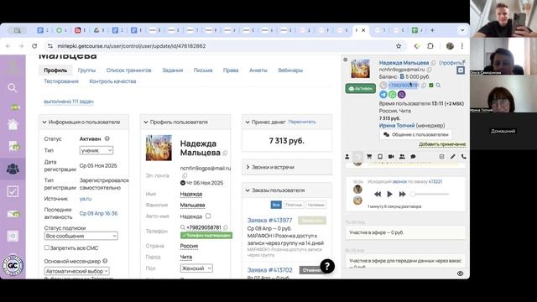Play the outgoing call recording
The height and width of the screenshot is (302, 537).
[389, 194]
